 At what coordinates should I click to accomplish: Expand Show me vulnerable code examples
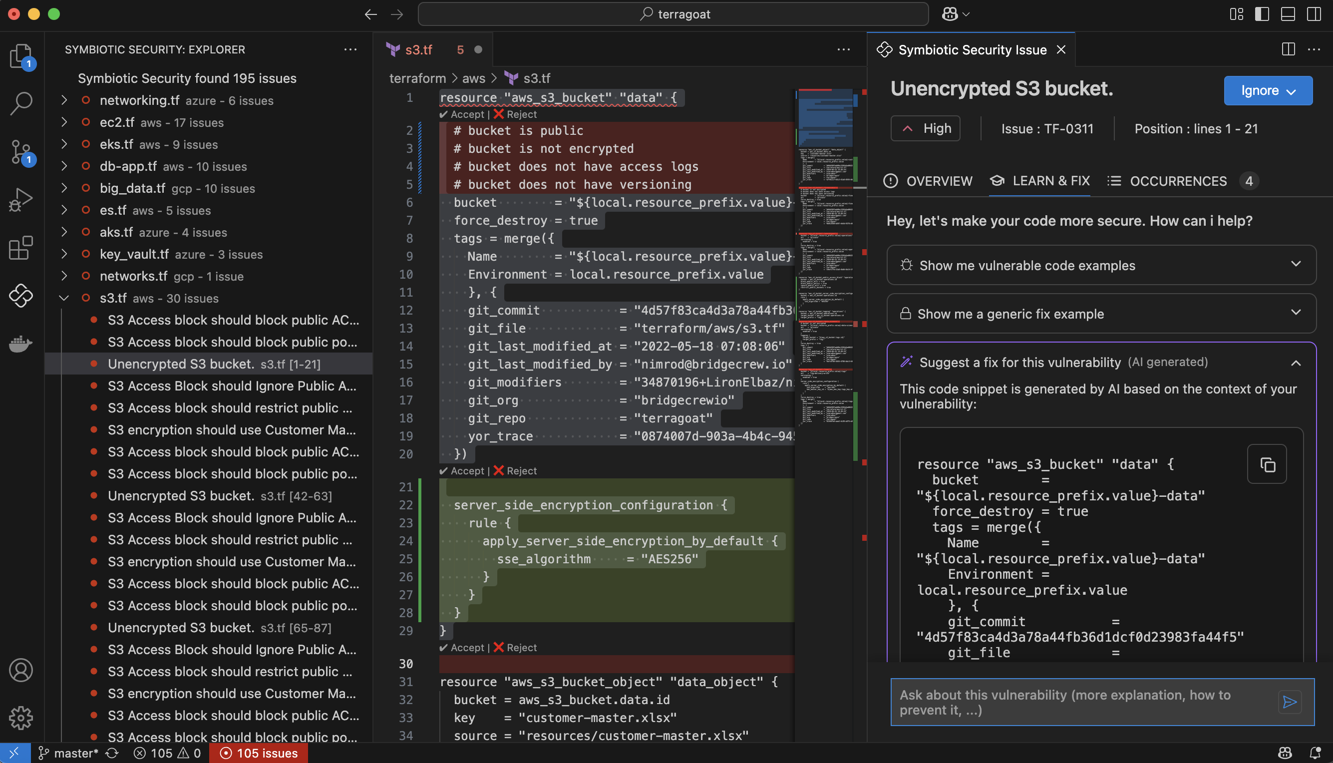point(1101,265)
